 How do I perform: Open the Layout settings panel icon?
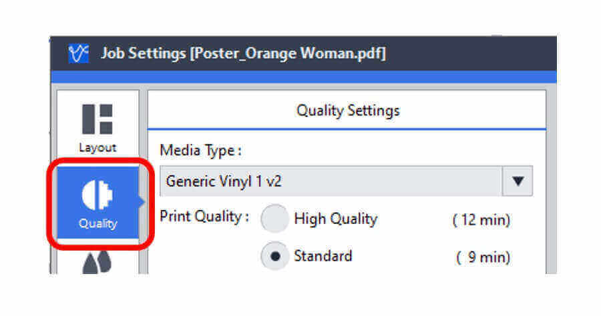(97, 119)
